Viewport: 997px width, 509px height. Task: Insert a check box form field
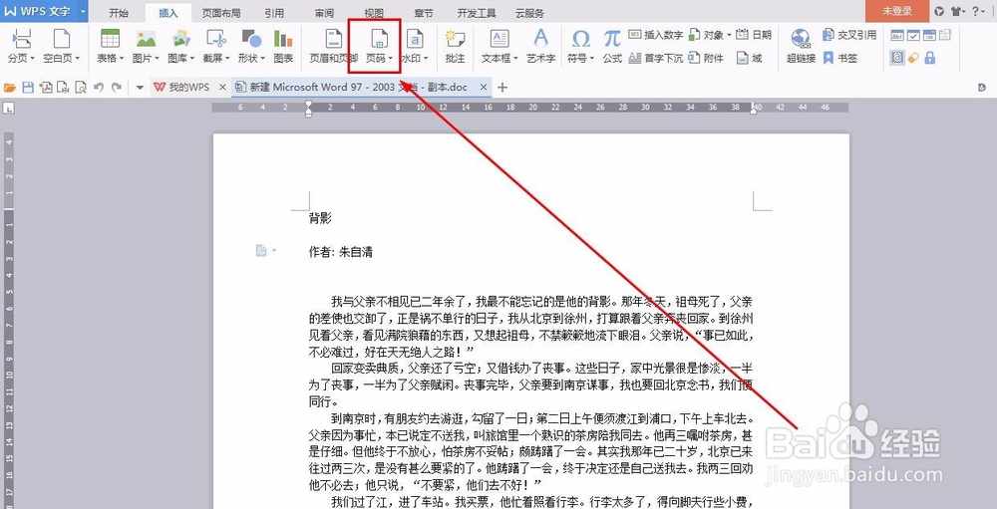click(913, 36)
